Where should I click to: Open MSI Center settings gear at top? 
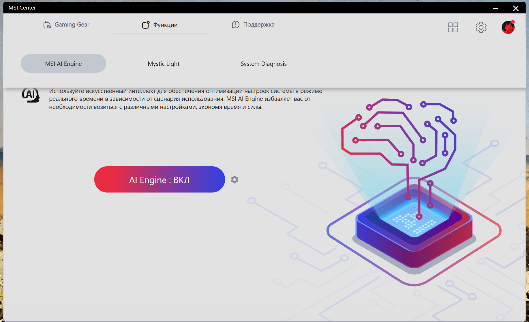481,27
